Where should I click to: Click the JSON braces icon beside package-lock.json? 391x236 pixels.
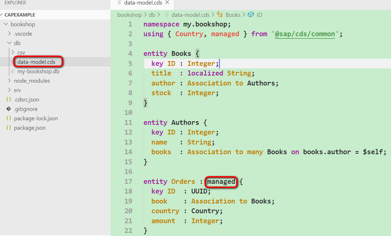coord(9,118)
